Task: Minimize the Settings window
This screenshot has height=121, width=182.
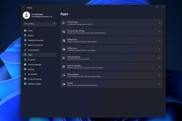Action: [x=151, y=7]
